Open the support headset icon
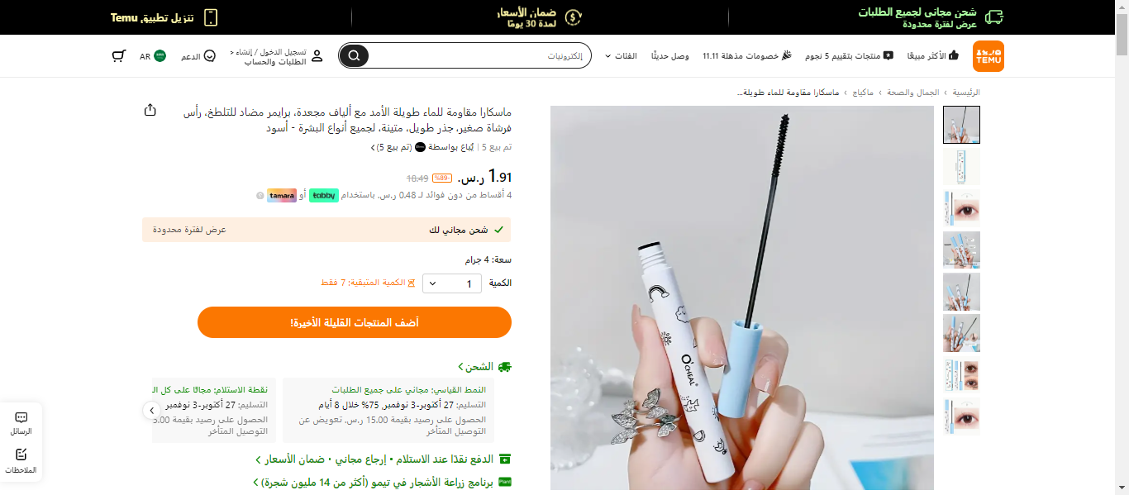 click(x=209, y=56)
